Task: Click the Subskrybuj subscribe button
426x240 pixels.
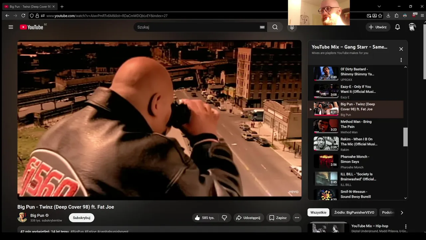Action: (82, 218)
